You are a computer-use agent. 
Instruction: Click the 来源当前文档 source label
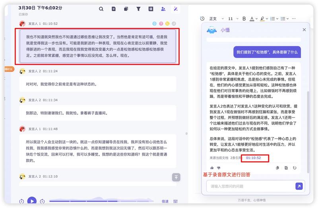coord(219,158)
